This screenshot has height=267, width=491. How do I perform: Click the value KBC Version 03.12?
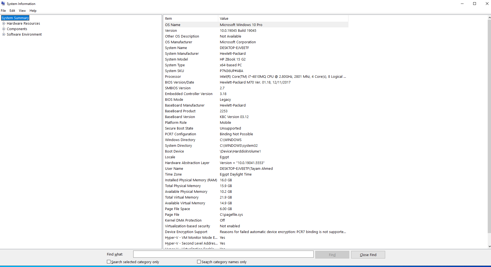click(234, 117)
